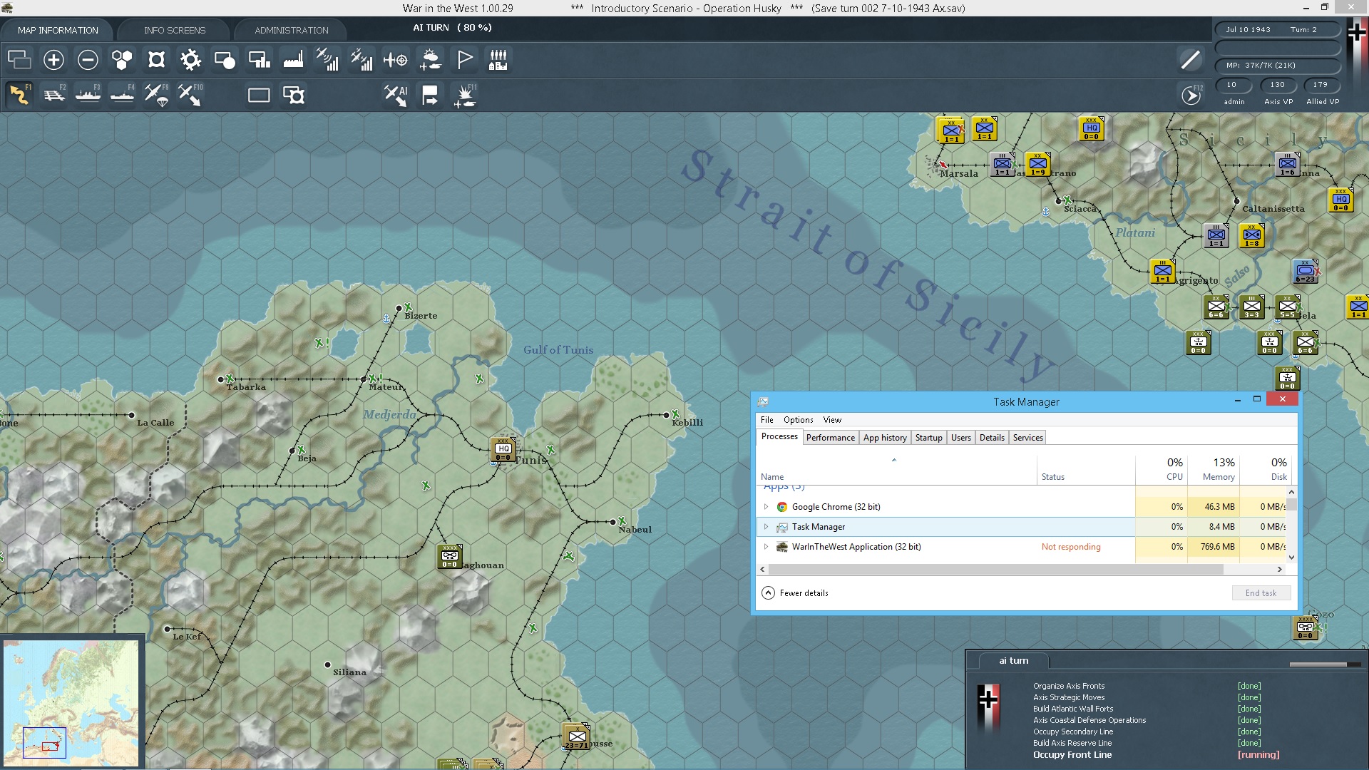Click horizontal scroll right arrow in Task Manager

1280,570
